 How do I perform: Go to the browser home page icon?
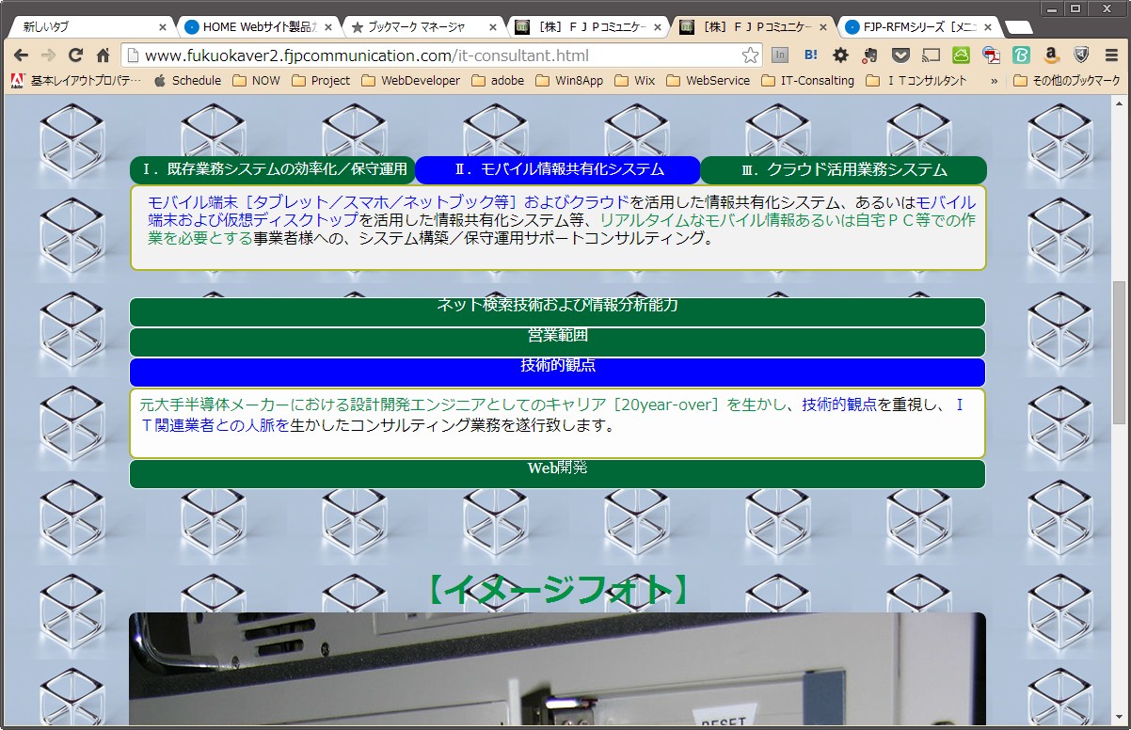(104, 56)
